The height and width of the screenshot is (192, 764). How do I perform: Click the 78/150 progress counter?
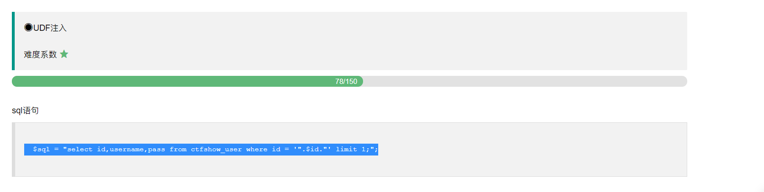point(346,82)
